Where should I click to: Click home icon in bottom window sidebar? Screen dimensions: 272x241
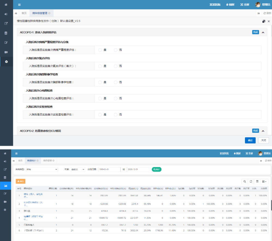click(5, 153)
